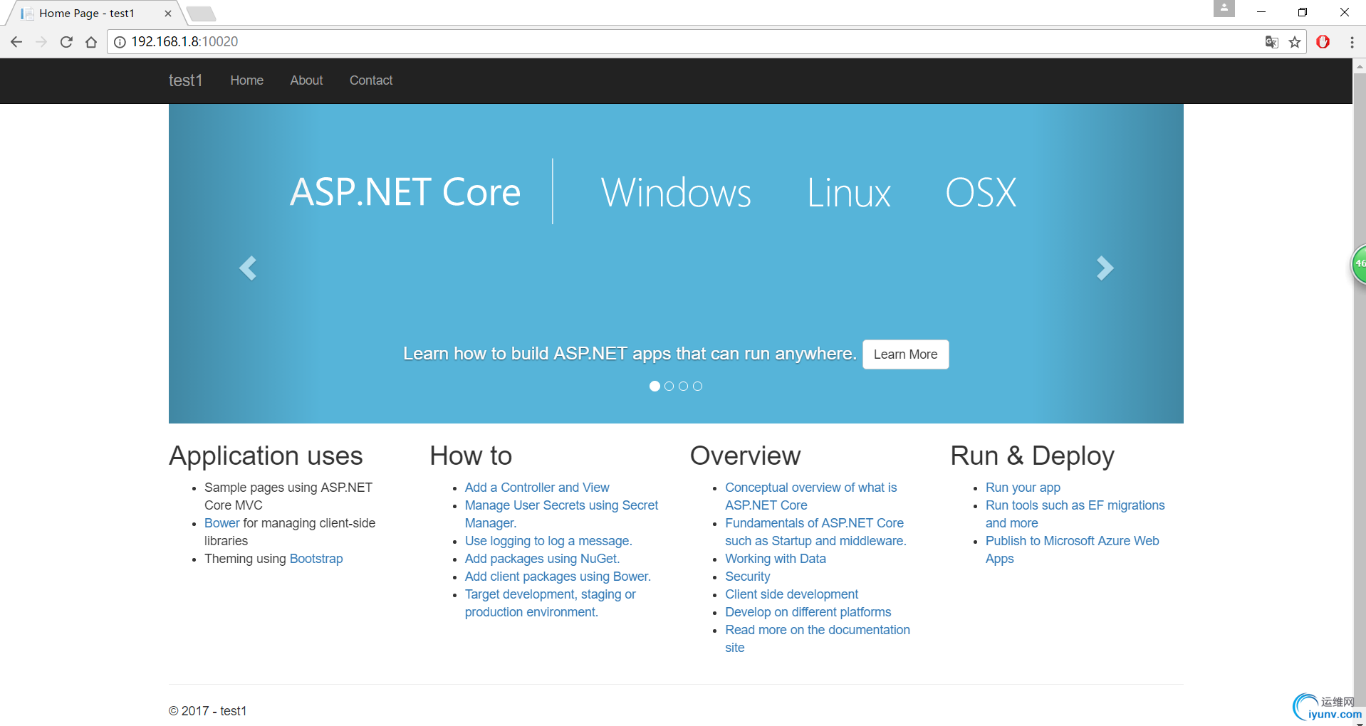The height and width of the screenshot is (726, 1366).
Task: Open Add packages using NuGet link
Action: pyautogui.click(x=542, y=559)
